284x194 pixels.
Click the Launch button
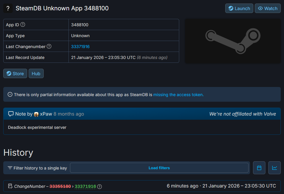(239, 8)
